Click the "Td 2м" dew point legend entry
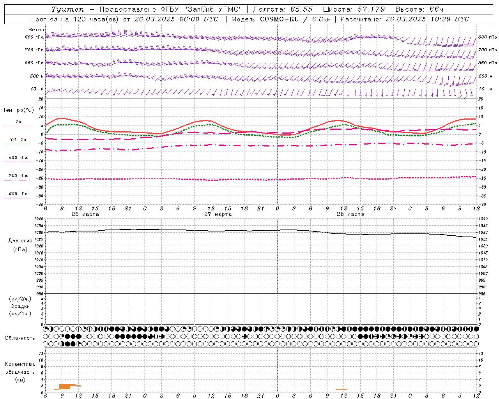 point(18,139)
